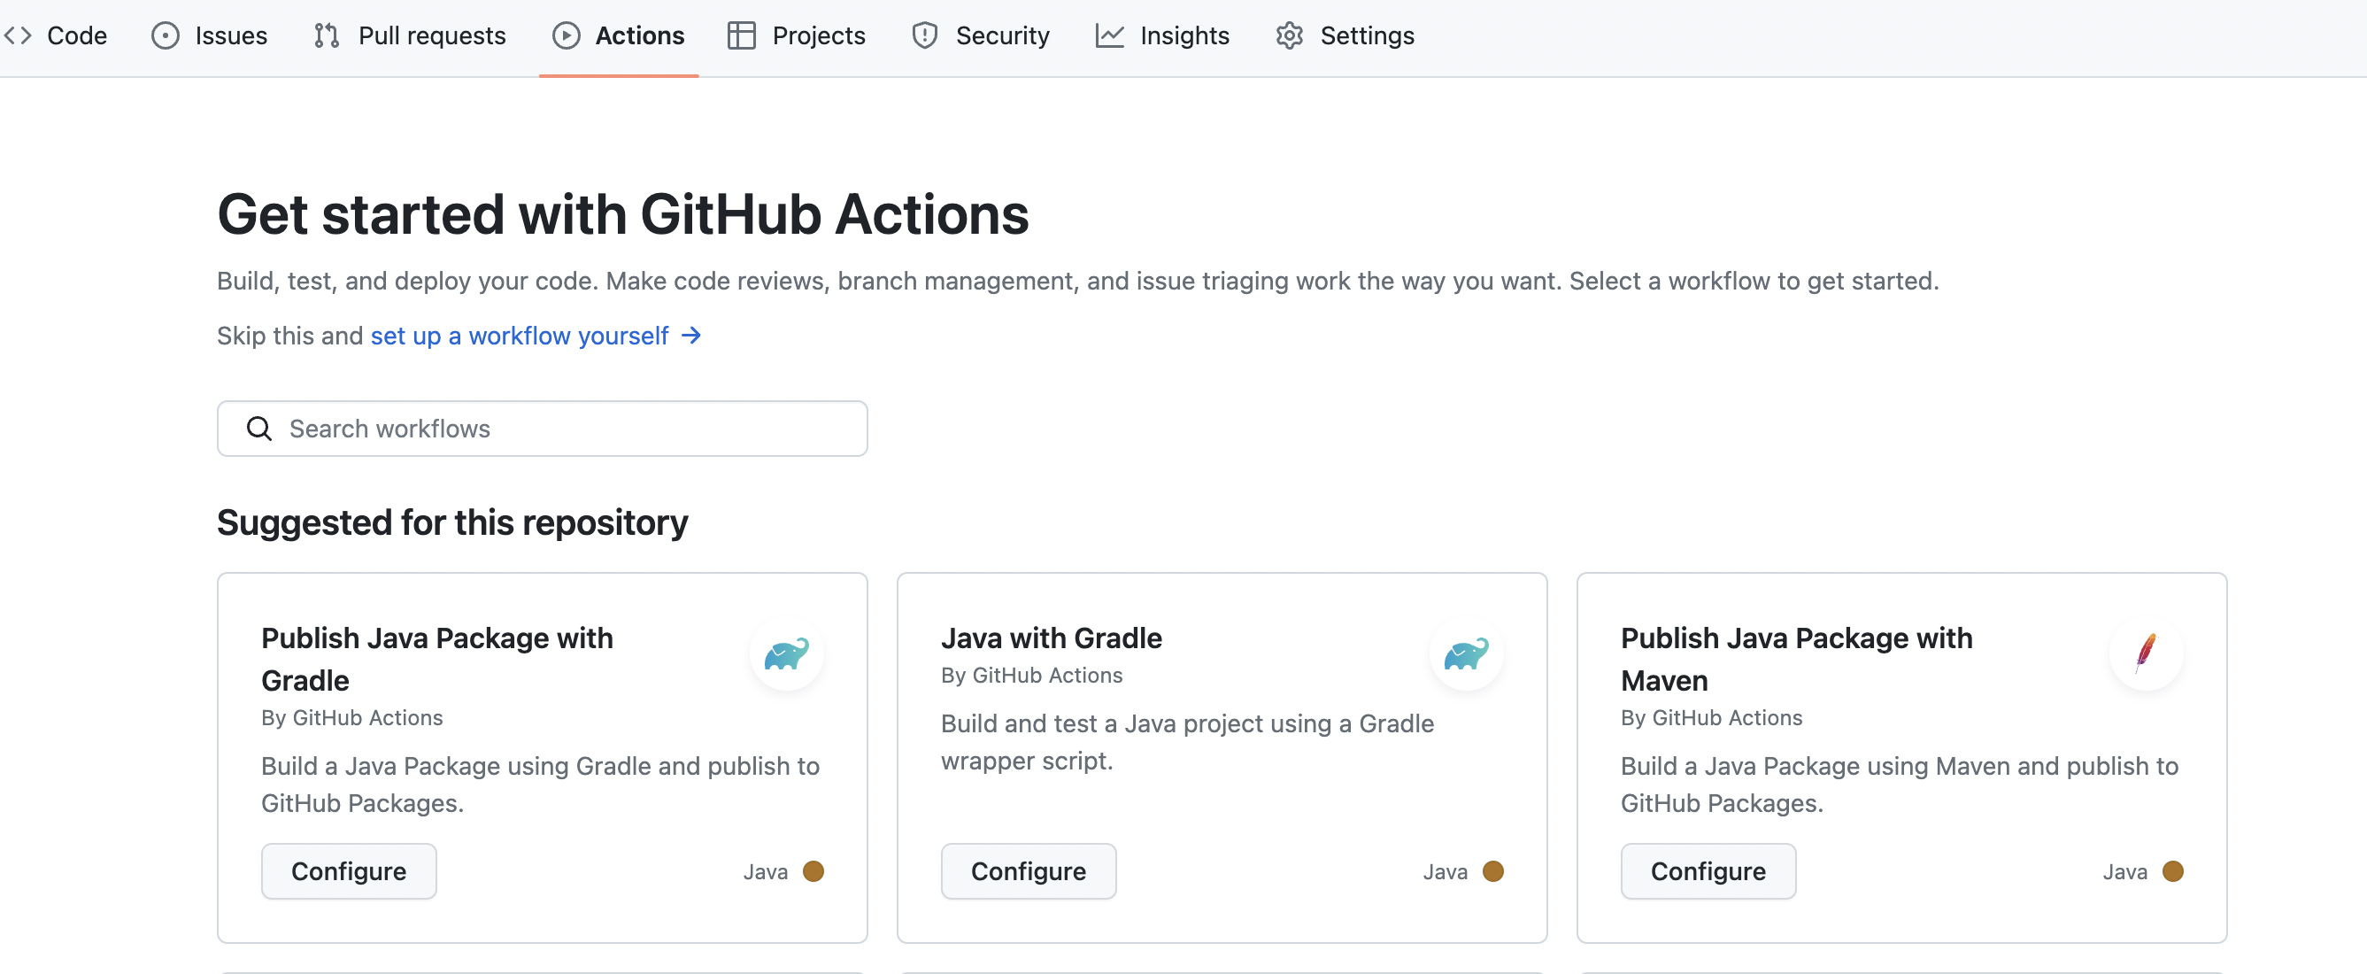Configure Publish Java Package with Gradle workflow
Image resolution: width=2367 pixels, height=974 pixels.
(348, 871)
